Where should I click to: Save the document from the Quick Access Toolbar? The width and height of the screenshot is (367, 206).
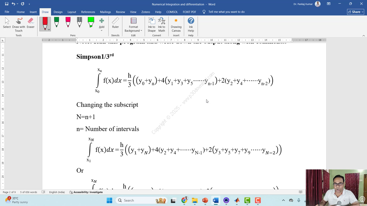[7, 4]
